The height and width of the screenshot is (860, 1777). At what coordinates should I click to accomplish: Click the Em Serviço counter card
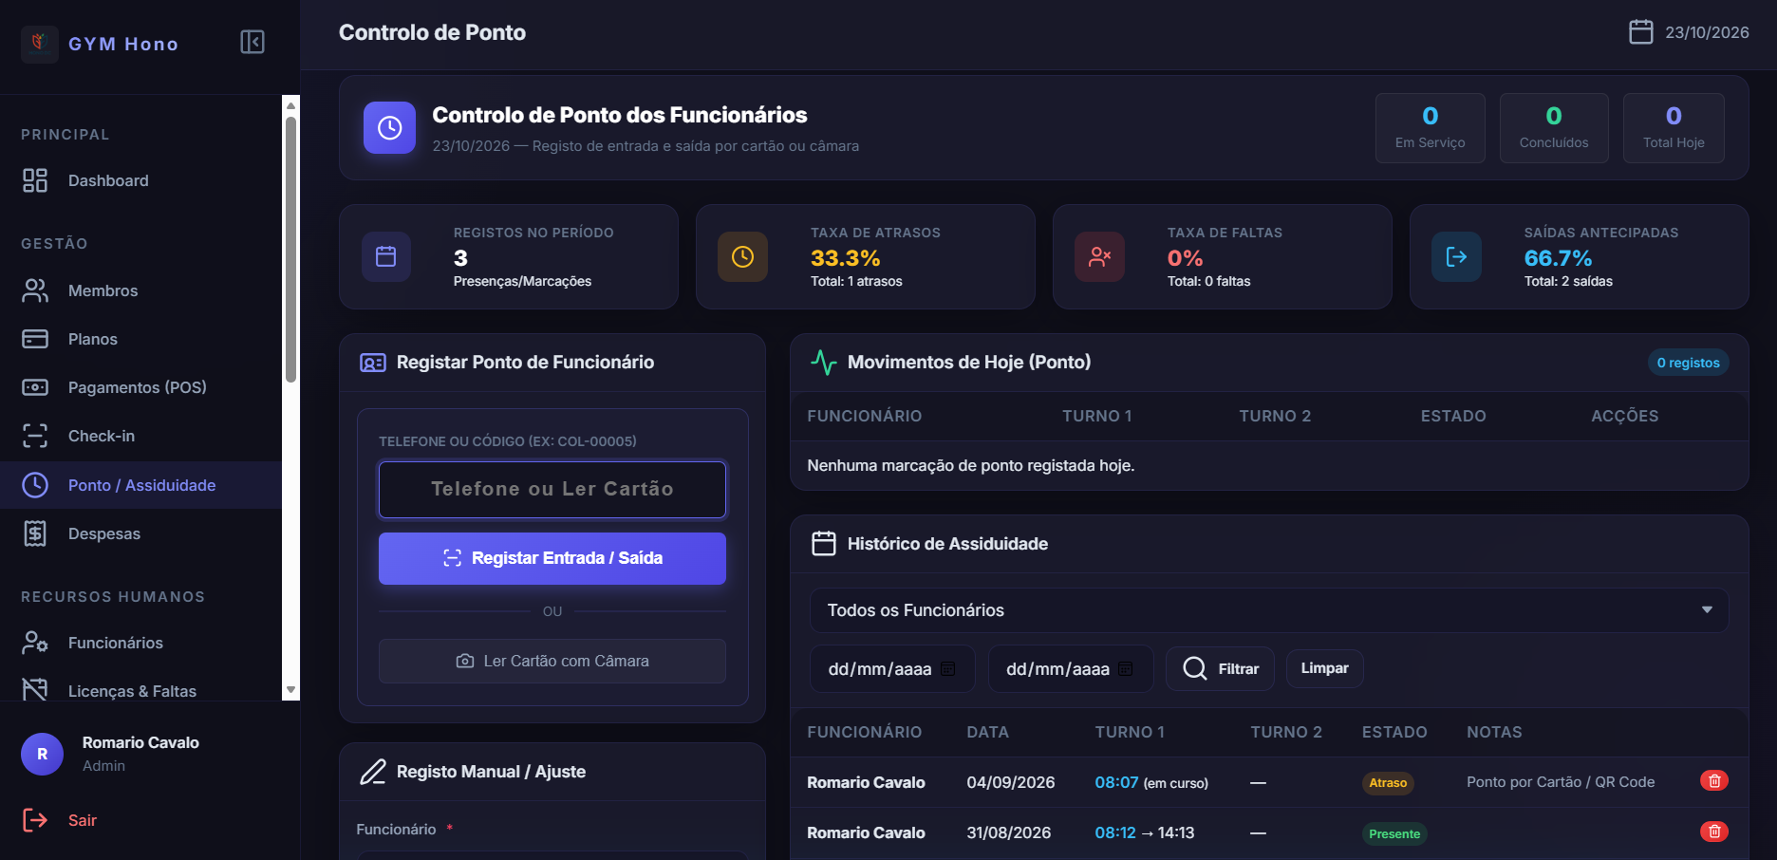pyautogui.click(x=1431, y=128)
